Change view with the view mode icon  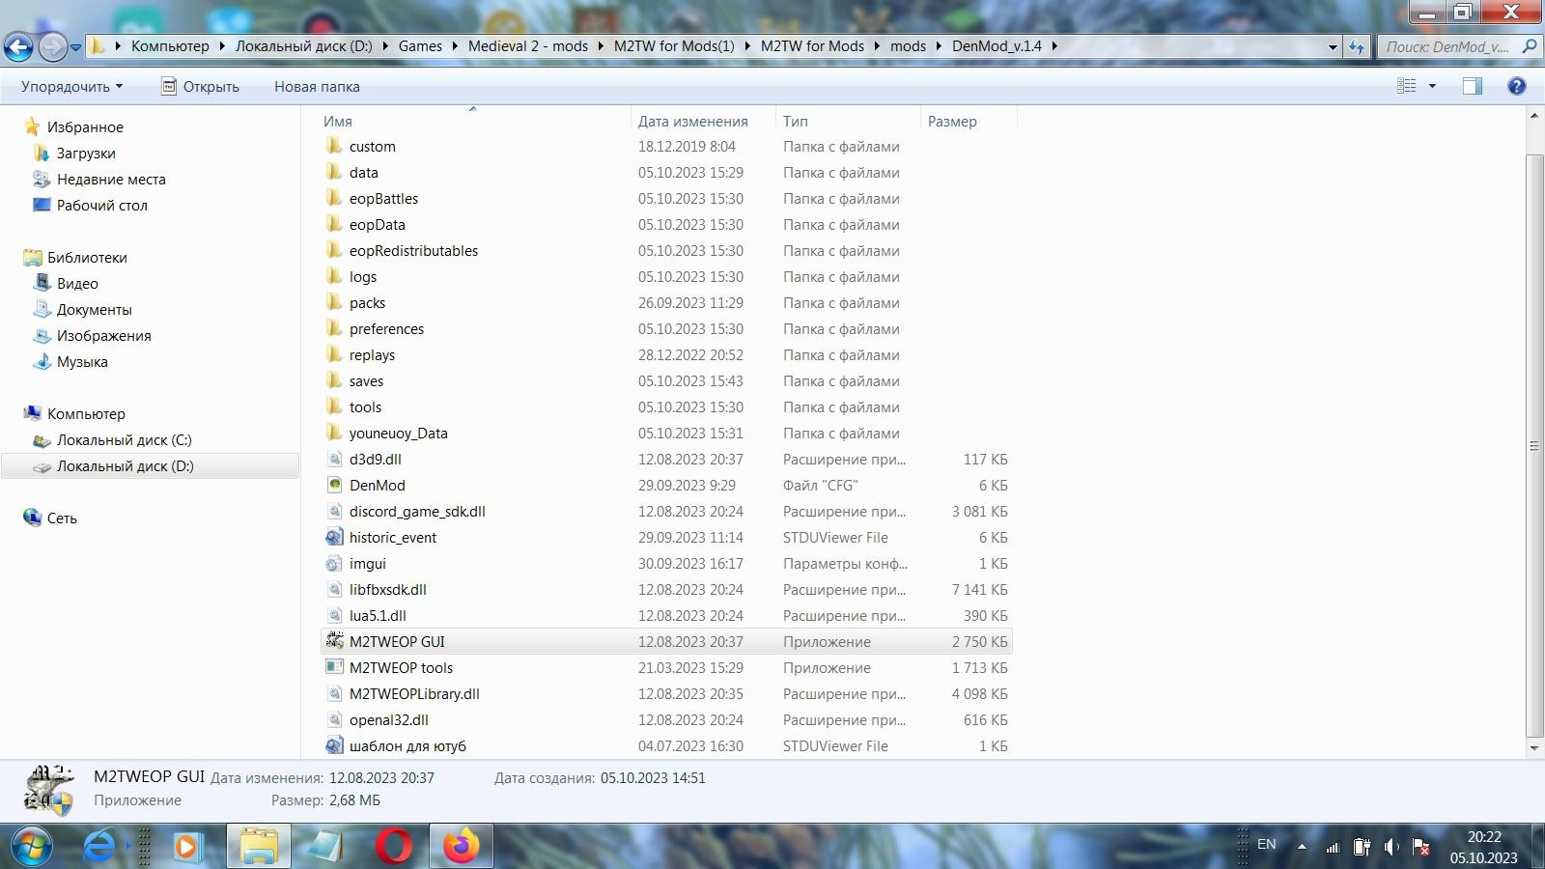(x=1407, y=86)
